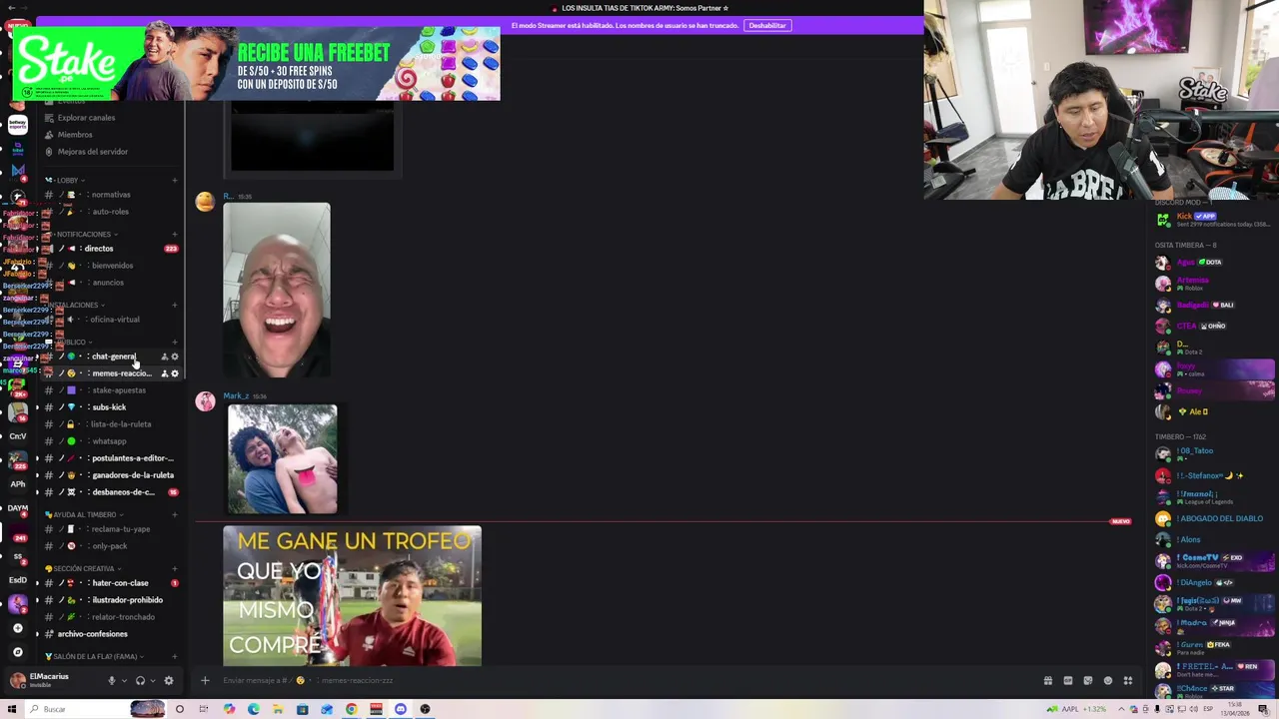This screenshot has height=719, width=1279.
Task: Collapse the INSTALACIONES category
Action: [76, 305]
